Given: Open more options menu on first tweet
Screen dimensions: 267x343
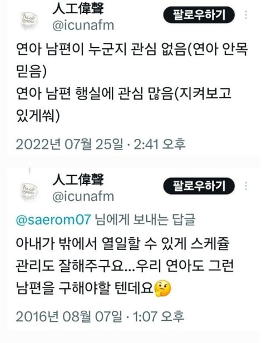Looking at the screenshot, I should pos(246,15).
